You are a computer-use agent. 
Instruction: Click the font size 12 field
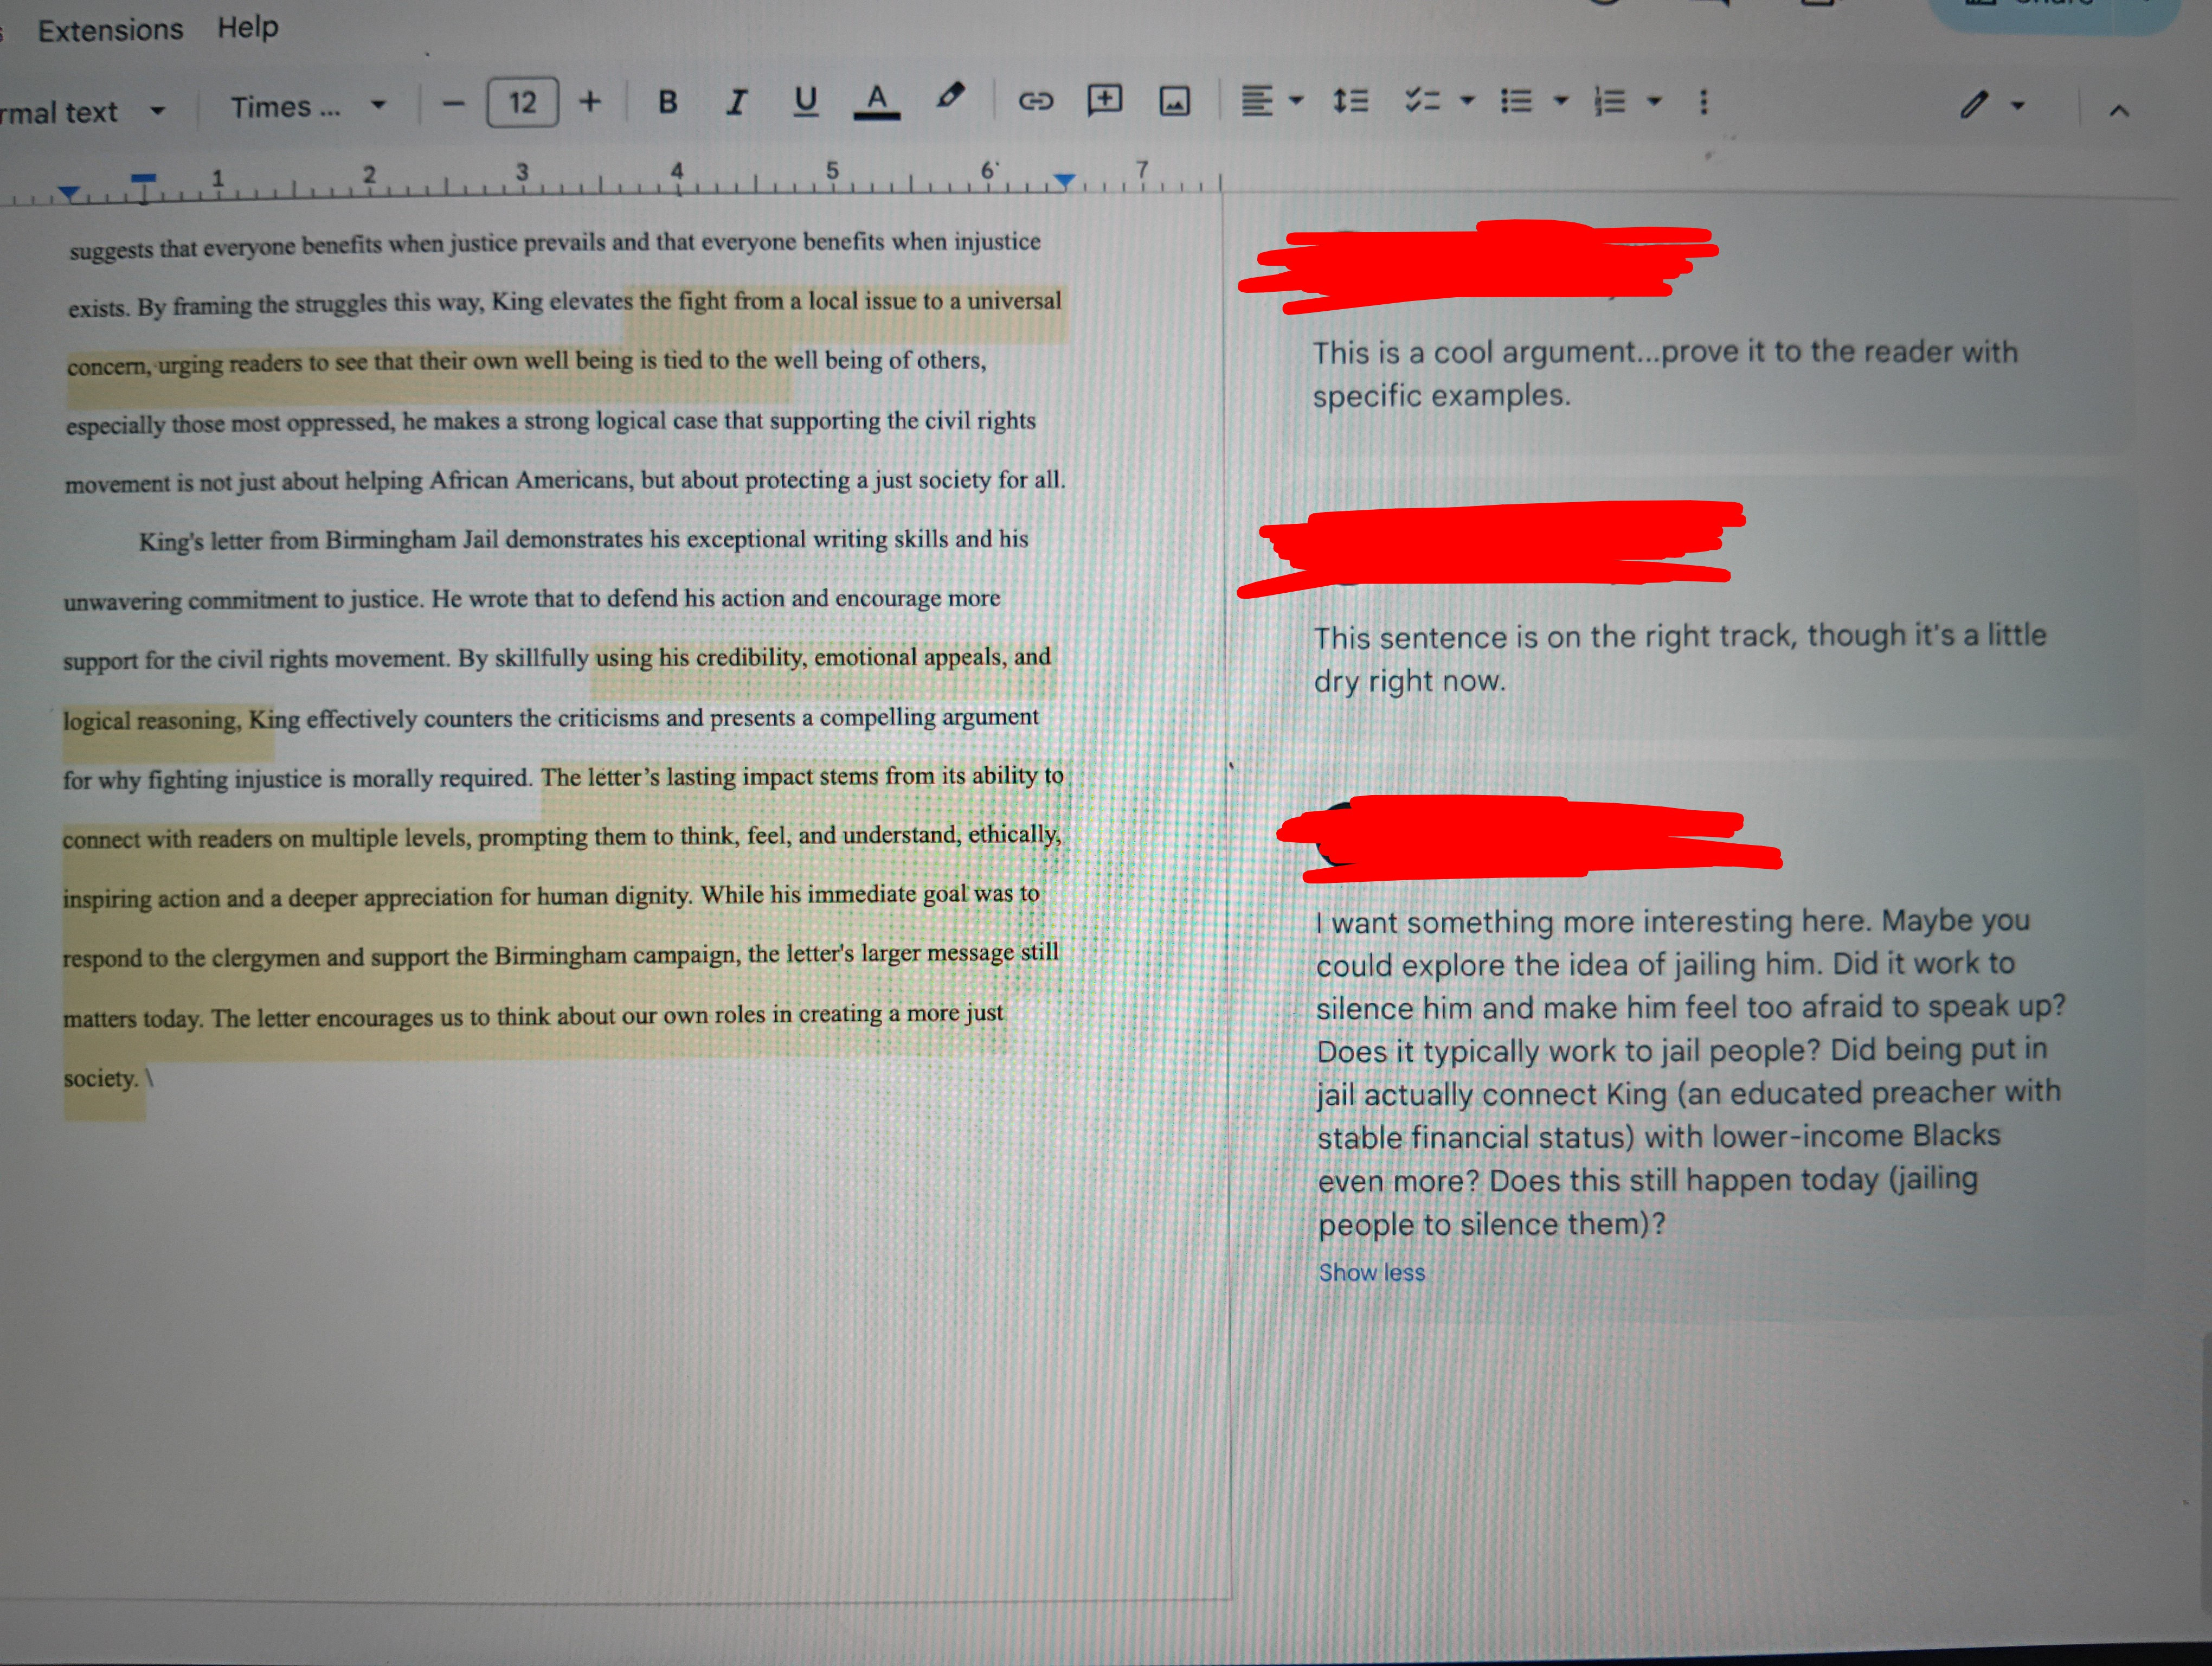(x=522, y=102)
